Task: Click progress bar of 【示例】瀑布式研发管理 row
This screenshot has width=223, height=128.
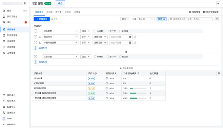Action: point(138,98)
